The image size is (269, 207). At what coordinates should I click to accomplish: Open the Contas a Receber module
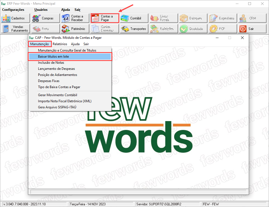[75, 18]
